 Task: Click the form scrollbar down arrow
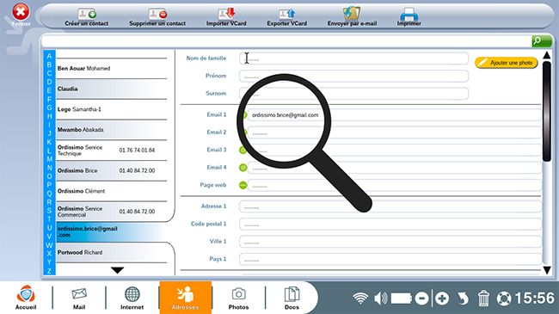tap(546, 270)
